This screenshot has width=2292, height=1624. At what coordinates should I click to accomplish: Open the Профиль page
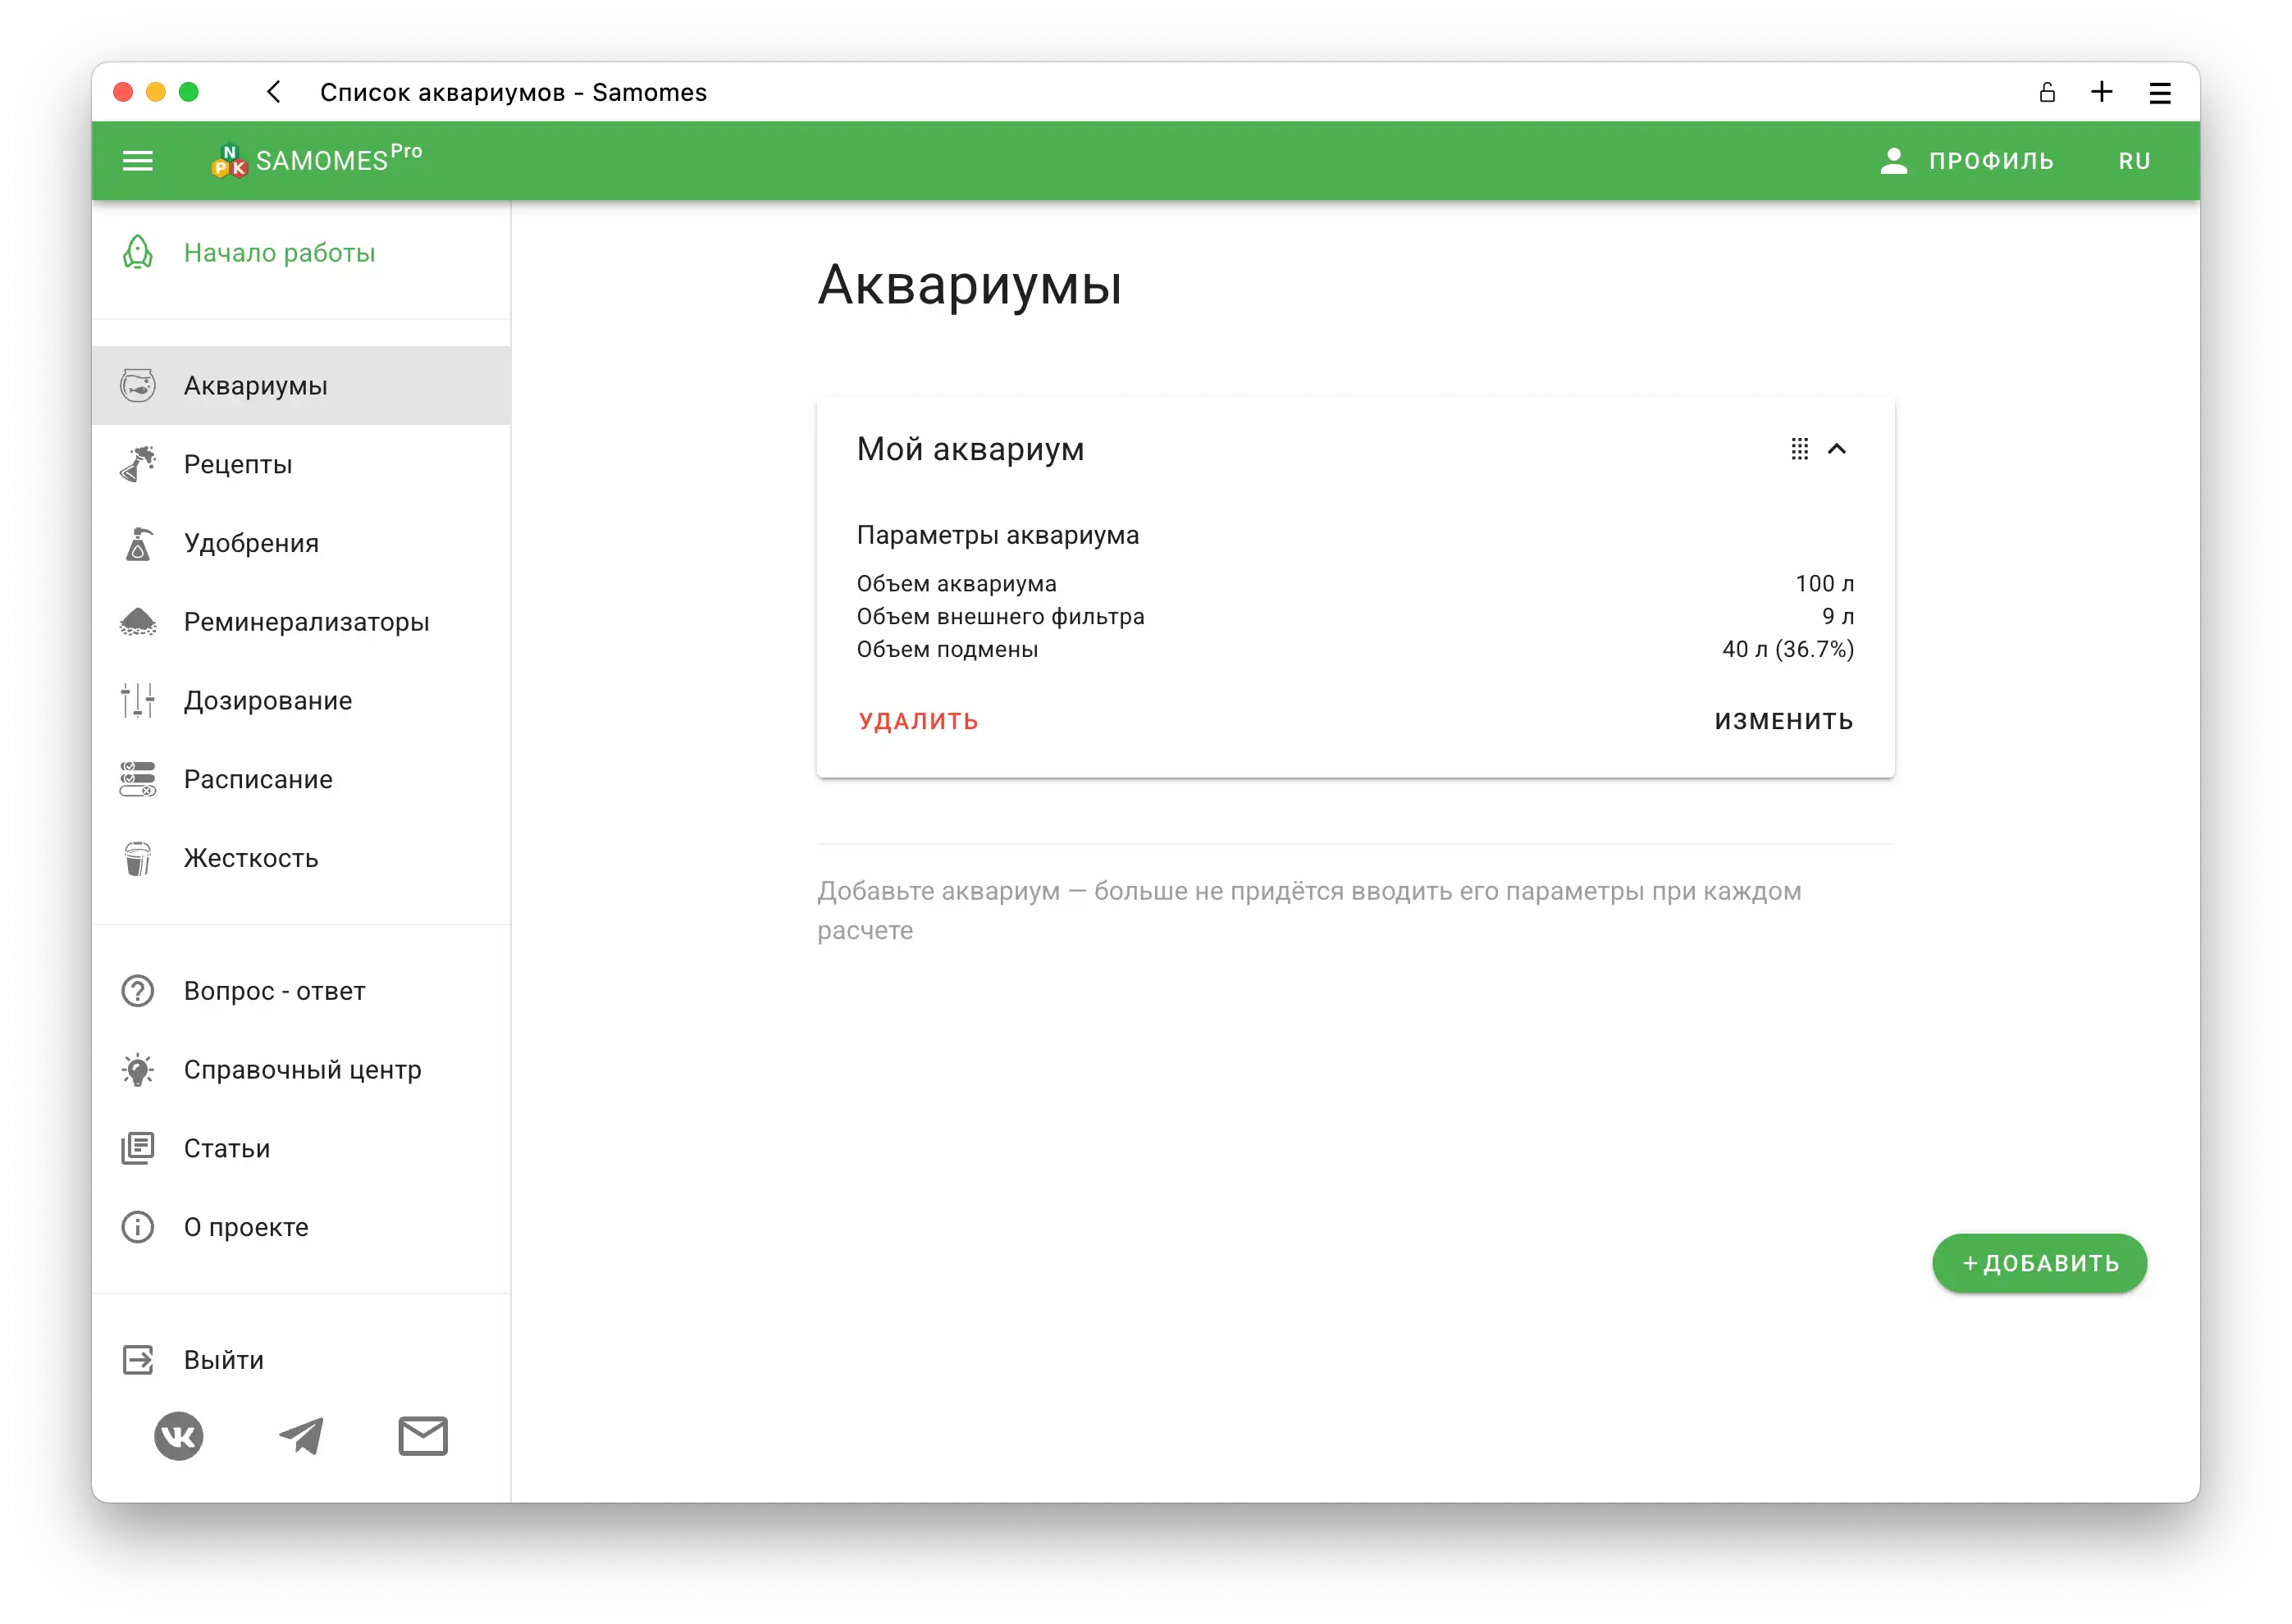click(x=1967, y=161)
